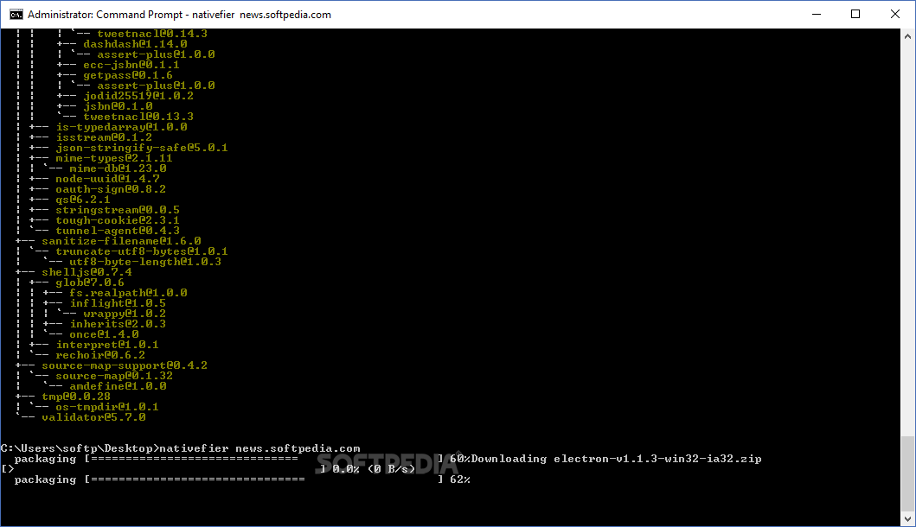Click the tmp@0.0.28 entry
Viewport: 916px width, 527px height.
tap(76, 397)
